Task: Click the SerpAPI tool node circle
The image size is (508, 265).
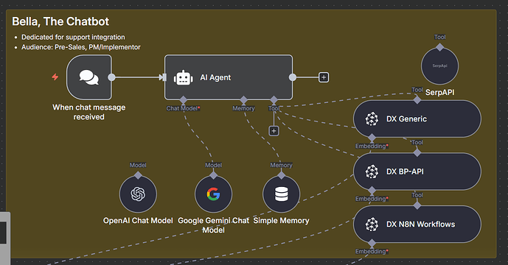Action: (x=439, y=66)
